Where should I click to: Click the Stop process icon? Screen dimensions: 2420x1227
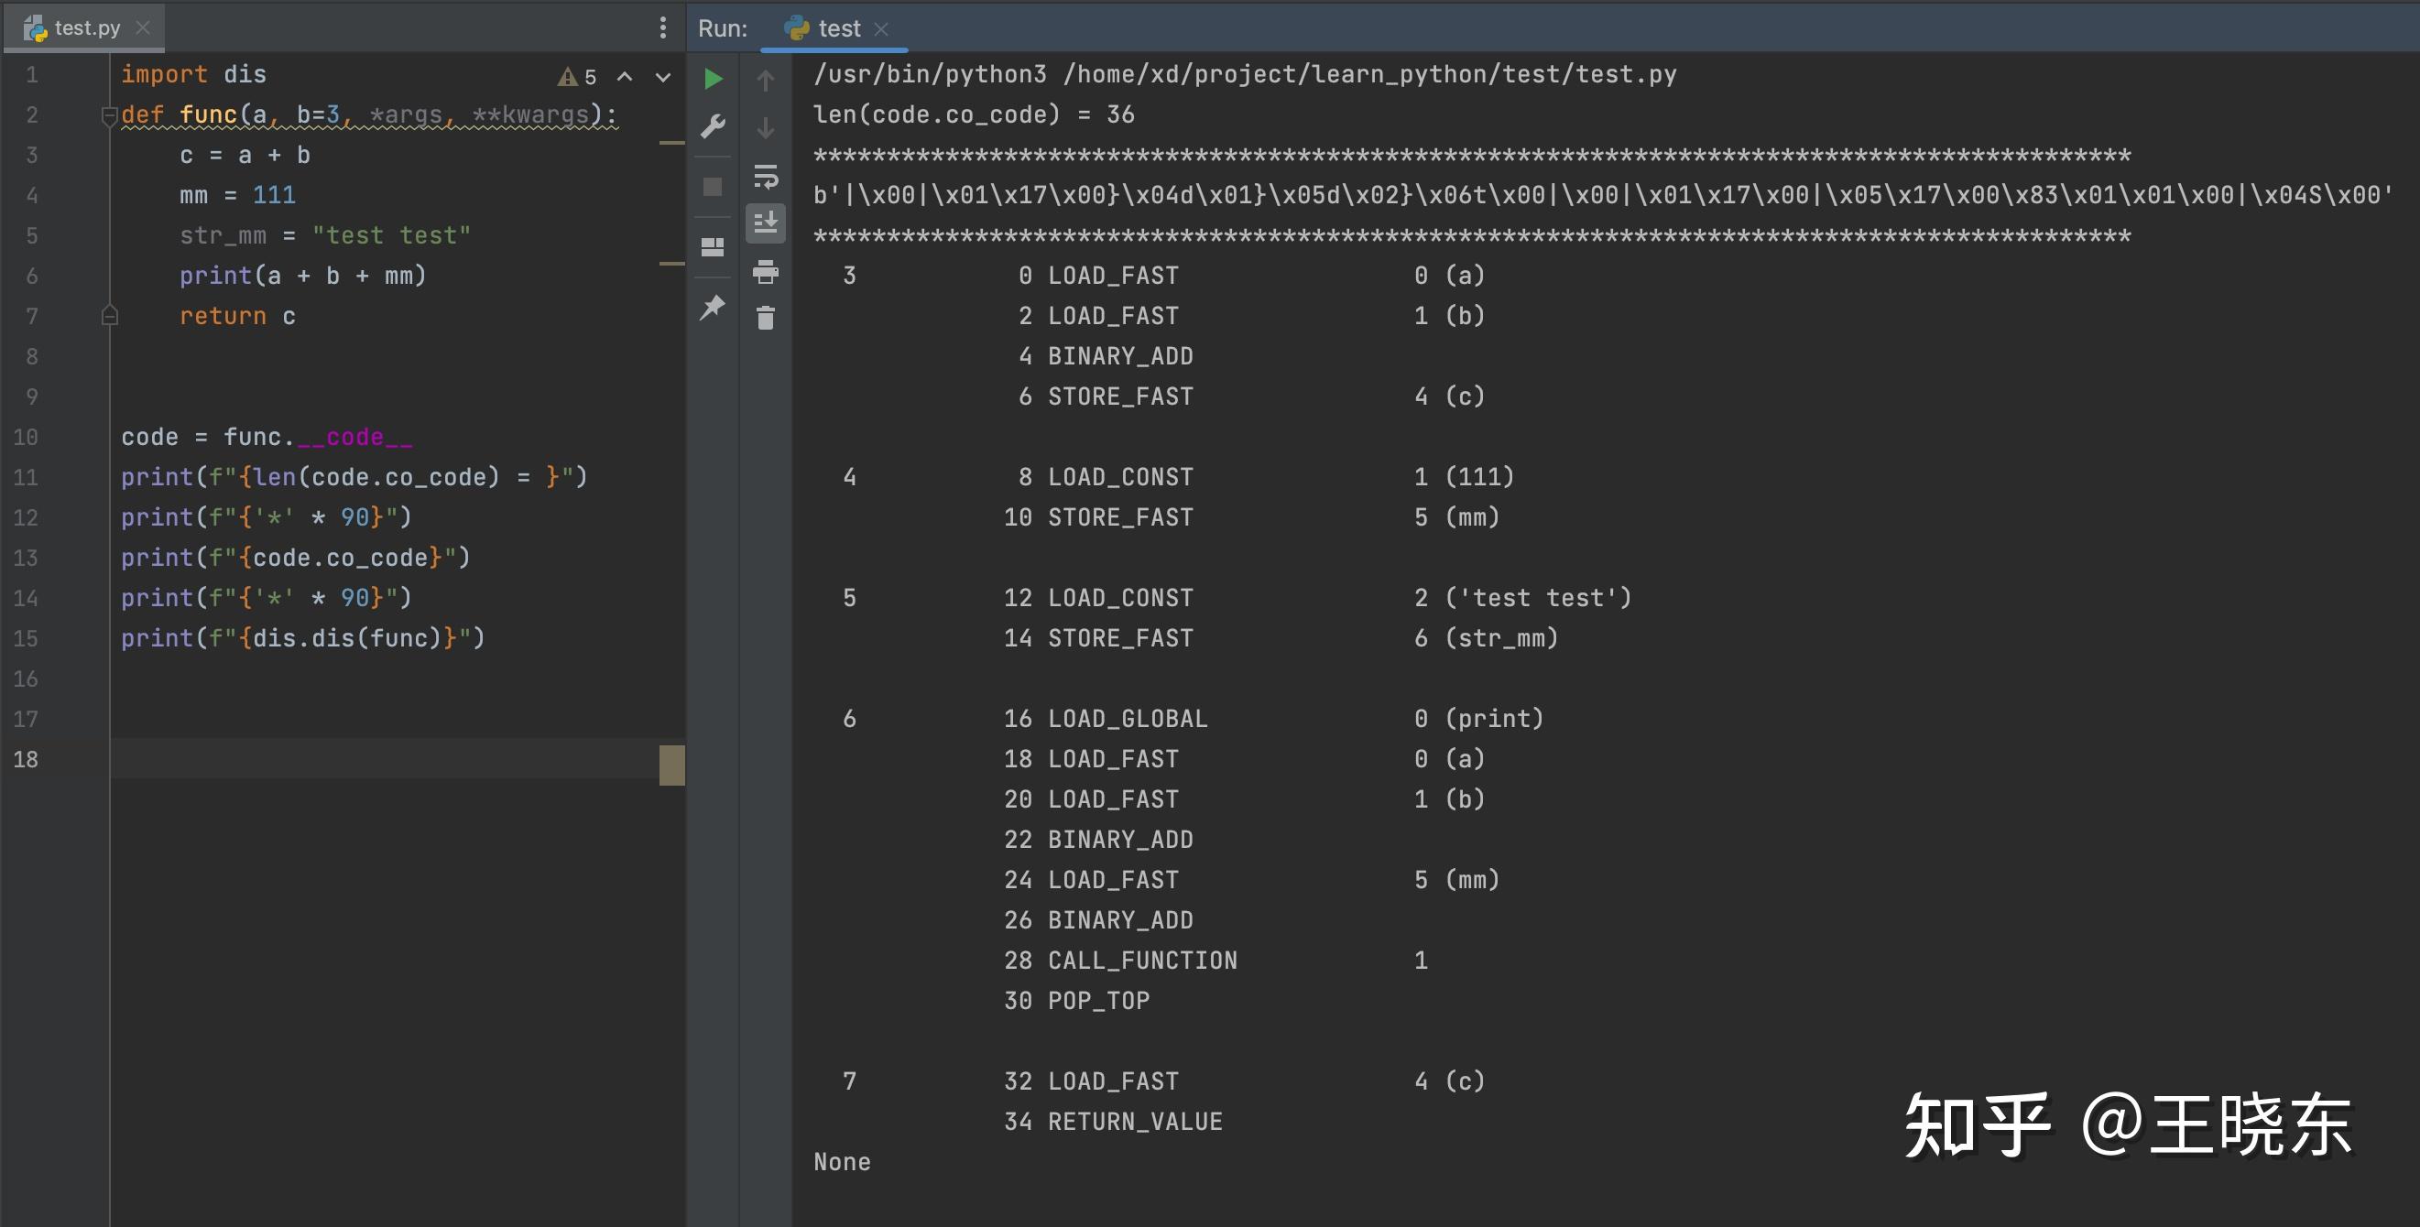click(713, 187)
